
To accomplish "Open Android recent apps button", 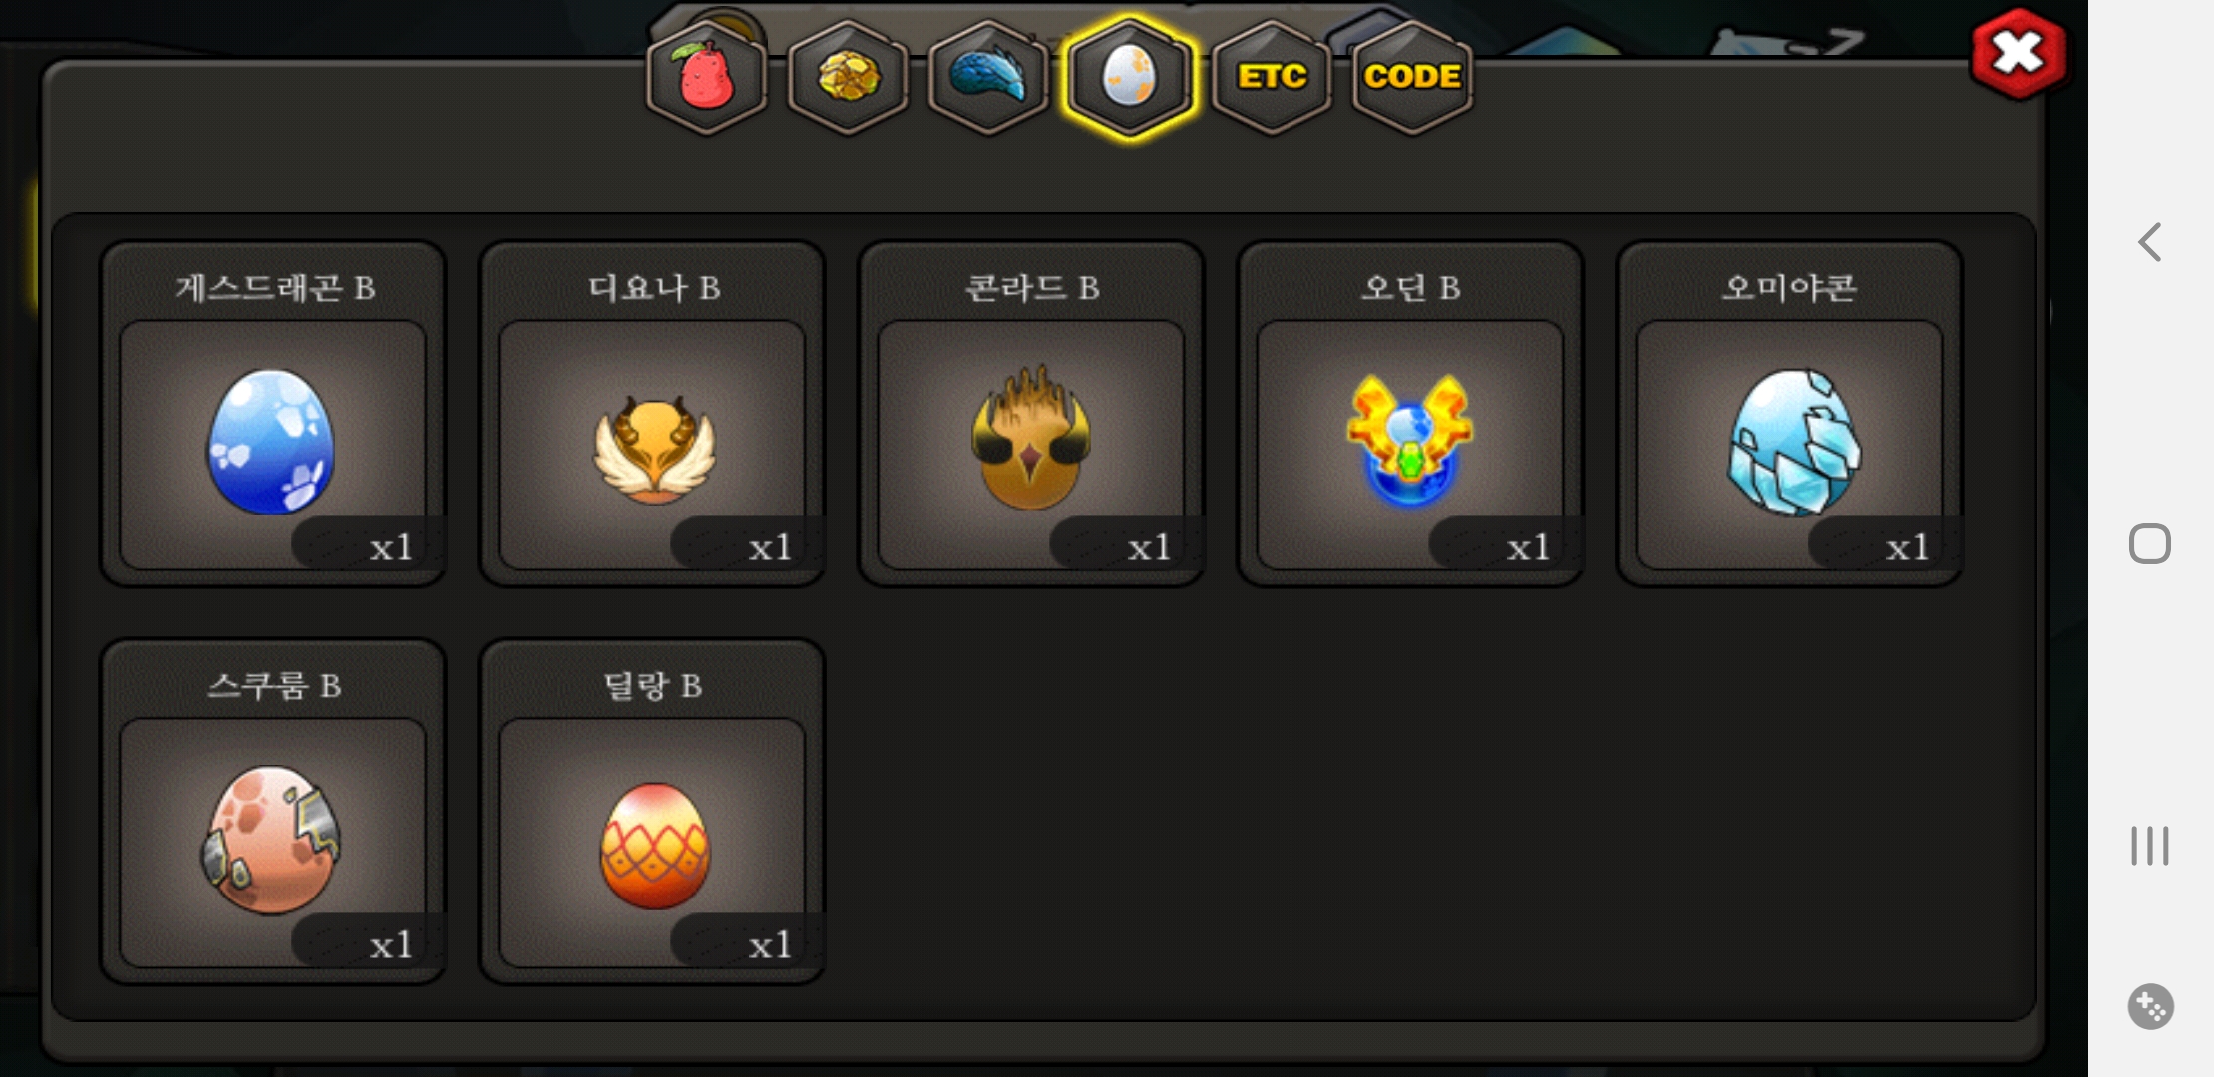I will 2150,846.
